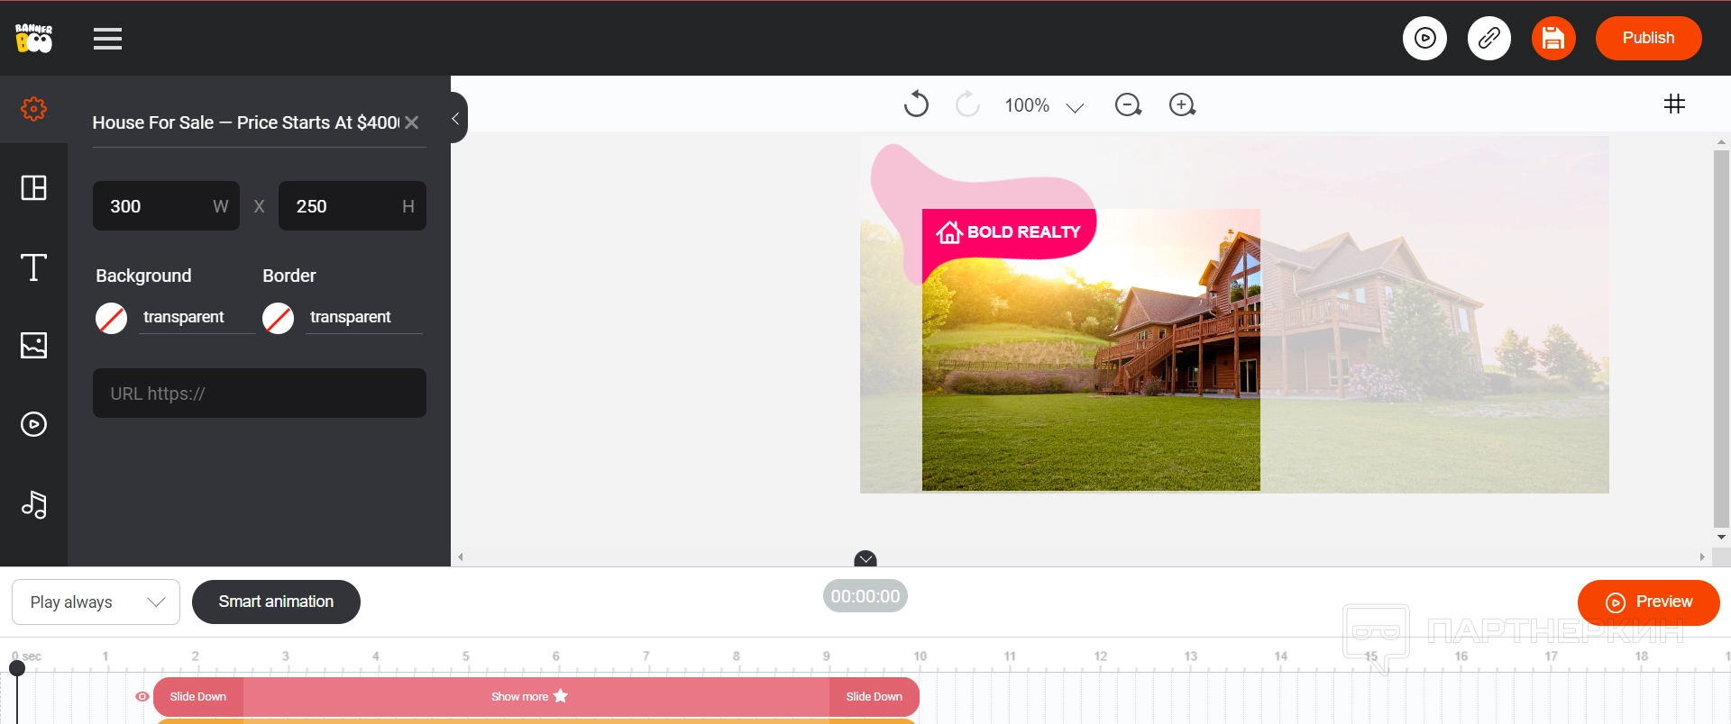Click the canvas vertical scrollbar
This screenshot has height=724, width=1731.
click(x=1721, y=339)
